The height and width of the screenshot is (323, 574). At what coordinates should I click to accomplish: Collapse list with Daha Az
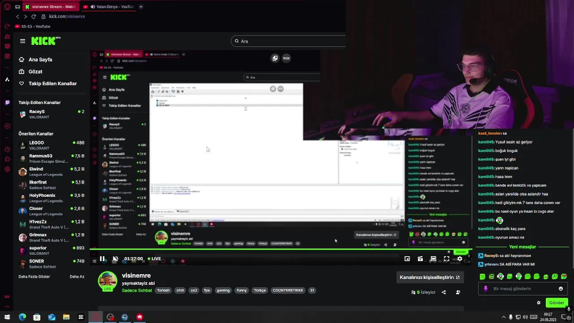point(77,277)
